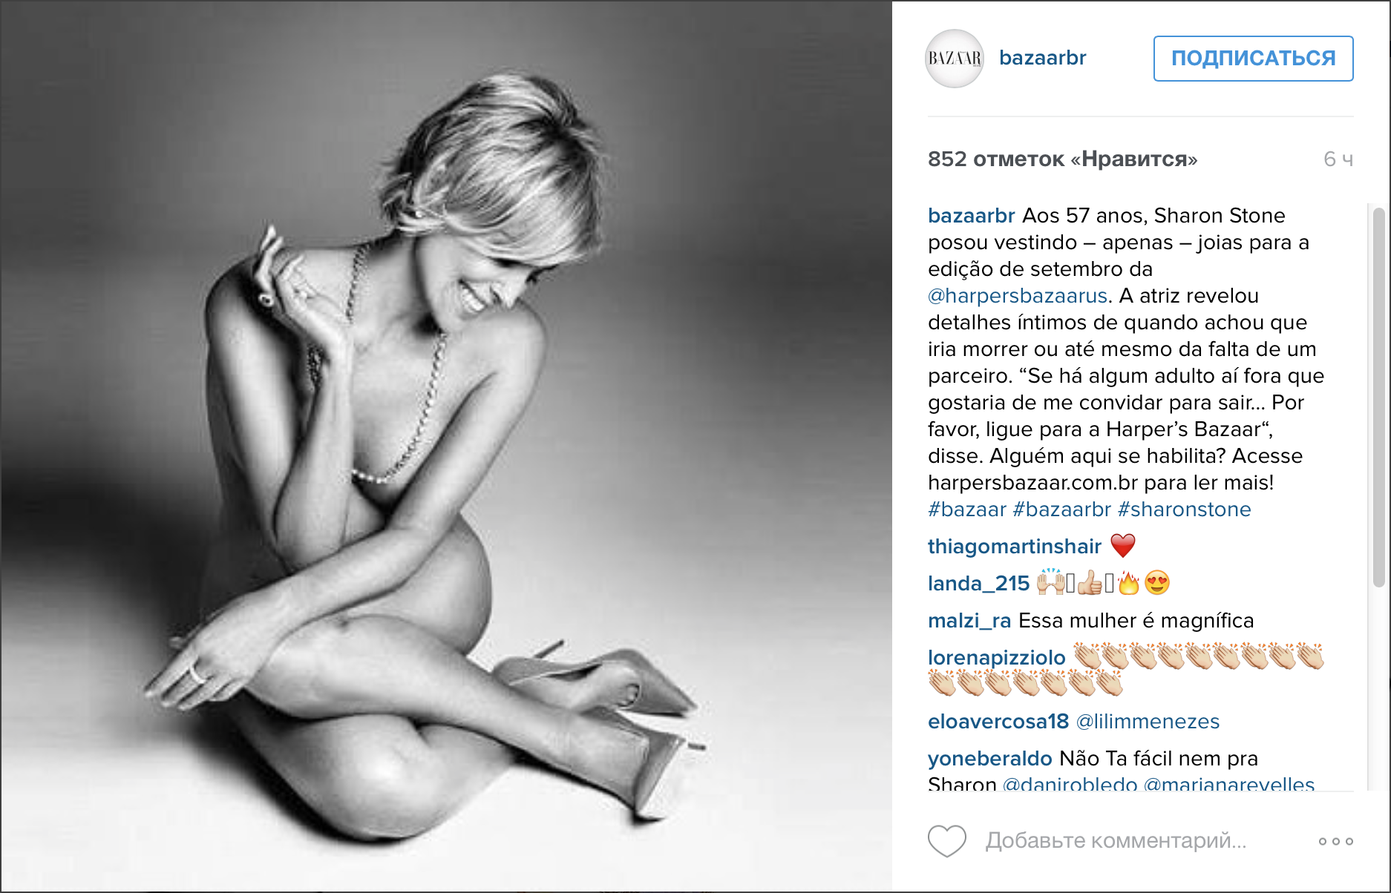The width and height of the screenshot is (1391, 893).
Task: Click the ПОДПИСАТЬСЯ follow button
Action: coord(1254,59)
